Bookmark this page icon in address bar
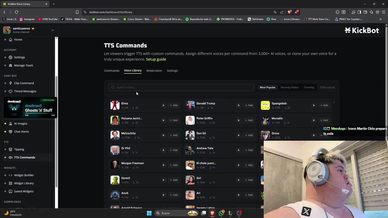Image resolution: width=388 pixels, height=218 pixels. click(x=77, y=12)
